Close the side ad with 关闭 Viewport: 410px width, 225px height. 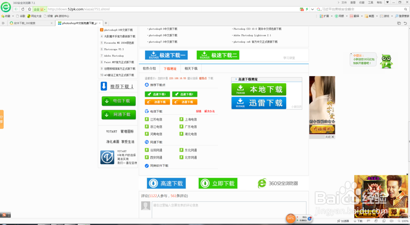330,137
